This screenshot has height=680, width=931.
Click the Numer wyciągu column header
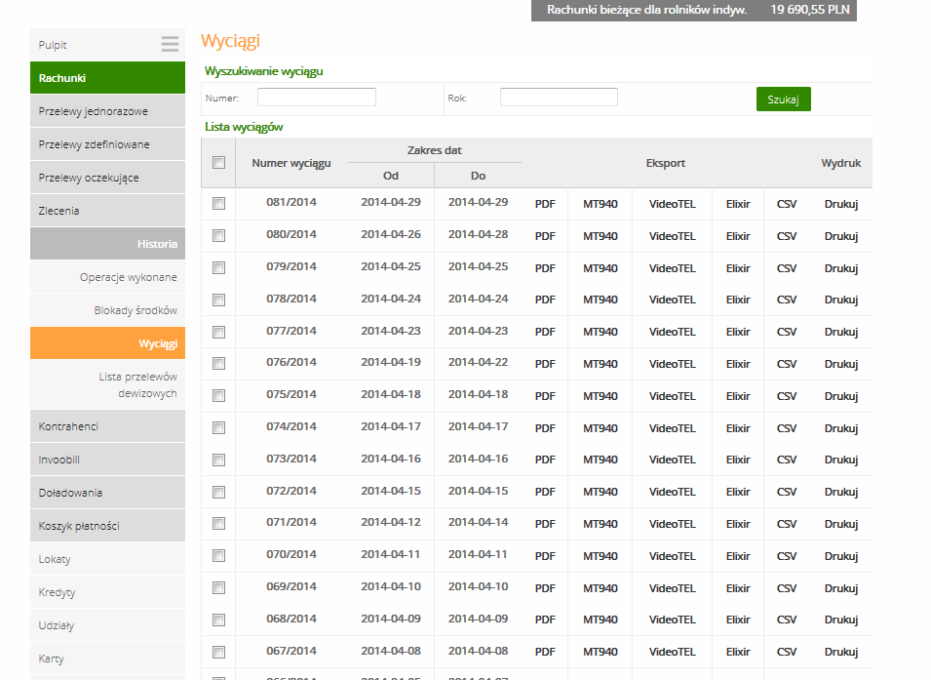291,163
